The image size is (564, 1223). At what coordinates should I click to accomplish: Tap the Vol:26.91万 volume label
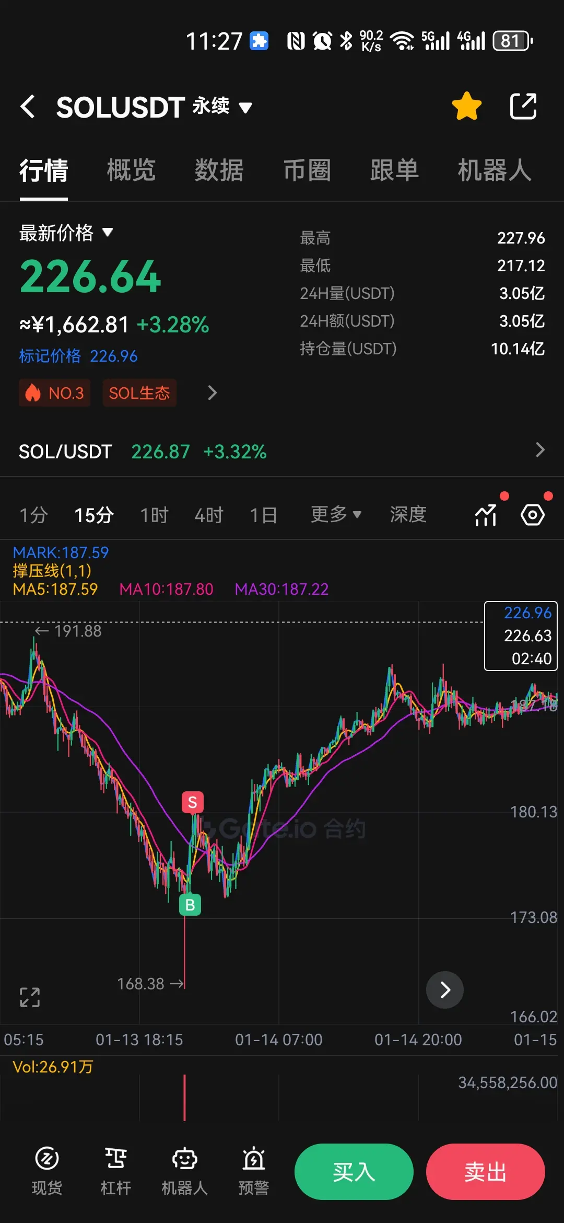tap(53, 1067)
